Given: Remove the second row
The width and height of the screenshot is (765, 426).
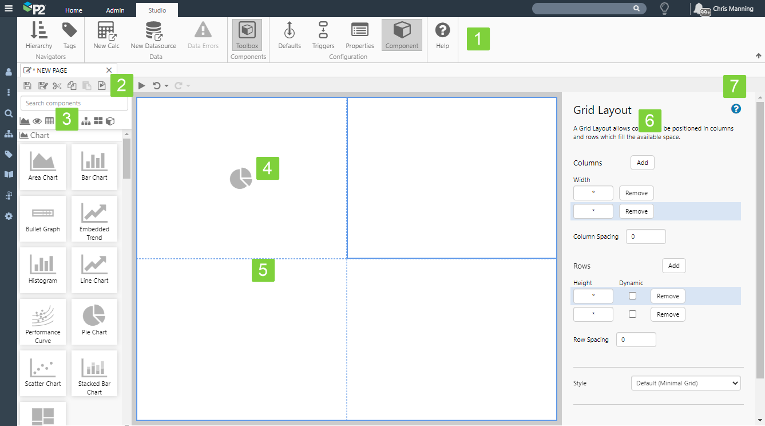Looking at the screenshot, I should 668,314.
